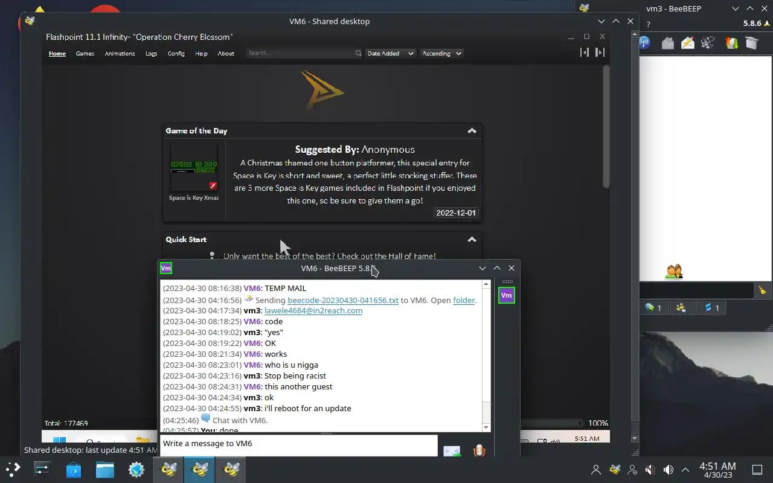The image size is (773, 483).
Task: Open the Dolphin file manager in taskbar
Action: tap(105, 469)
